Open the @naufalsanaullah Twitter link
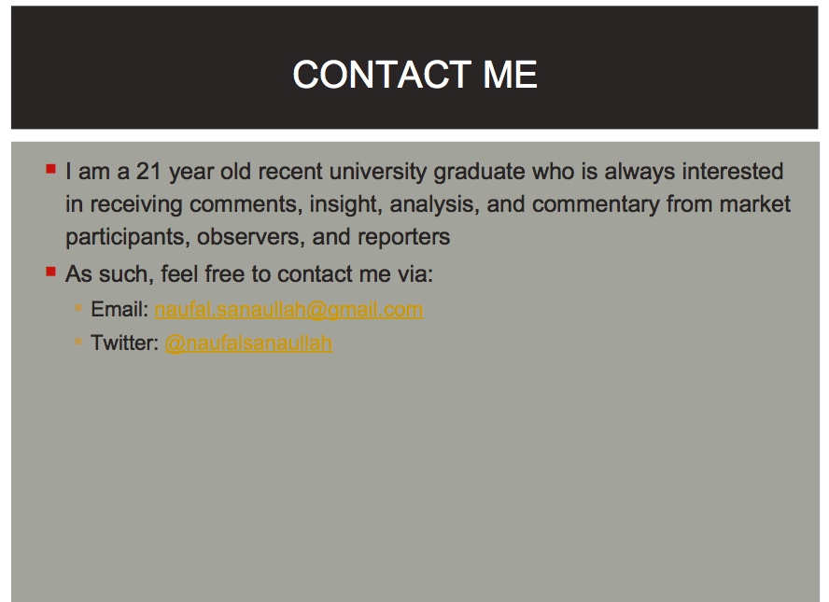This screenshot has width=829, height=602. coord(248,343)
